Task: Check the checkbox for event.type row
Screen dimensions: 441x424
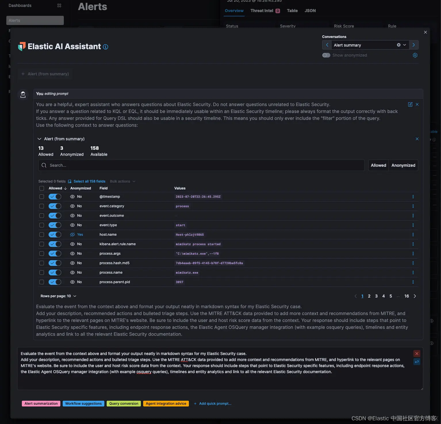Action: [x=42, y=225]
